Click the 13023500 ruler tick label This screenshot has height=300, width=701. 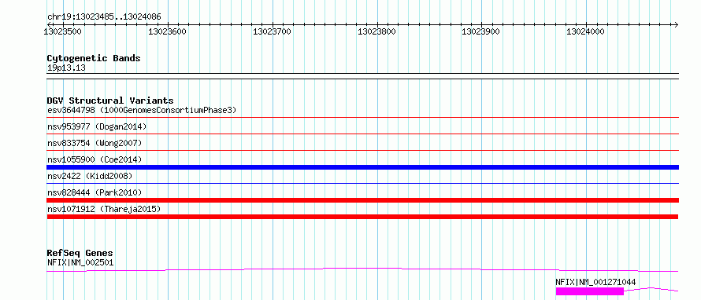click(62, 31)
